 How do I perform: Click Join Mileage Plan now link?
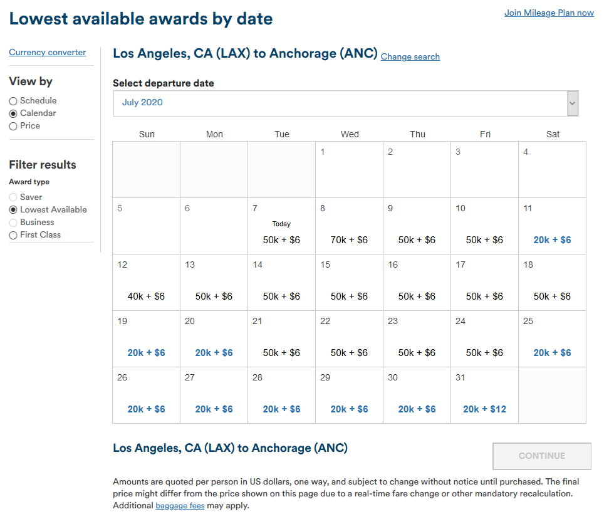[549, 13]
